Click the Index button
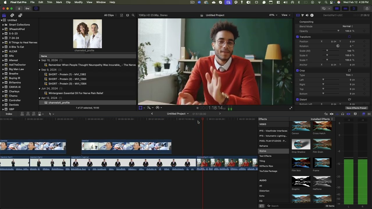 9,114
